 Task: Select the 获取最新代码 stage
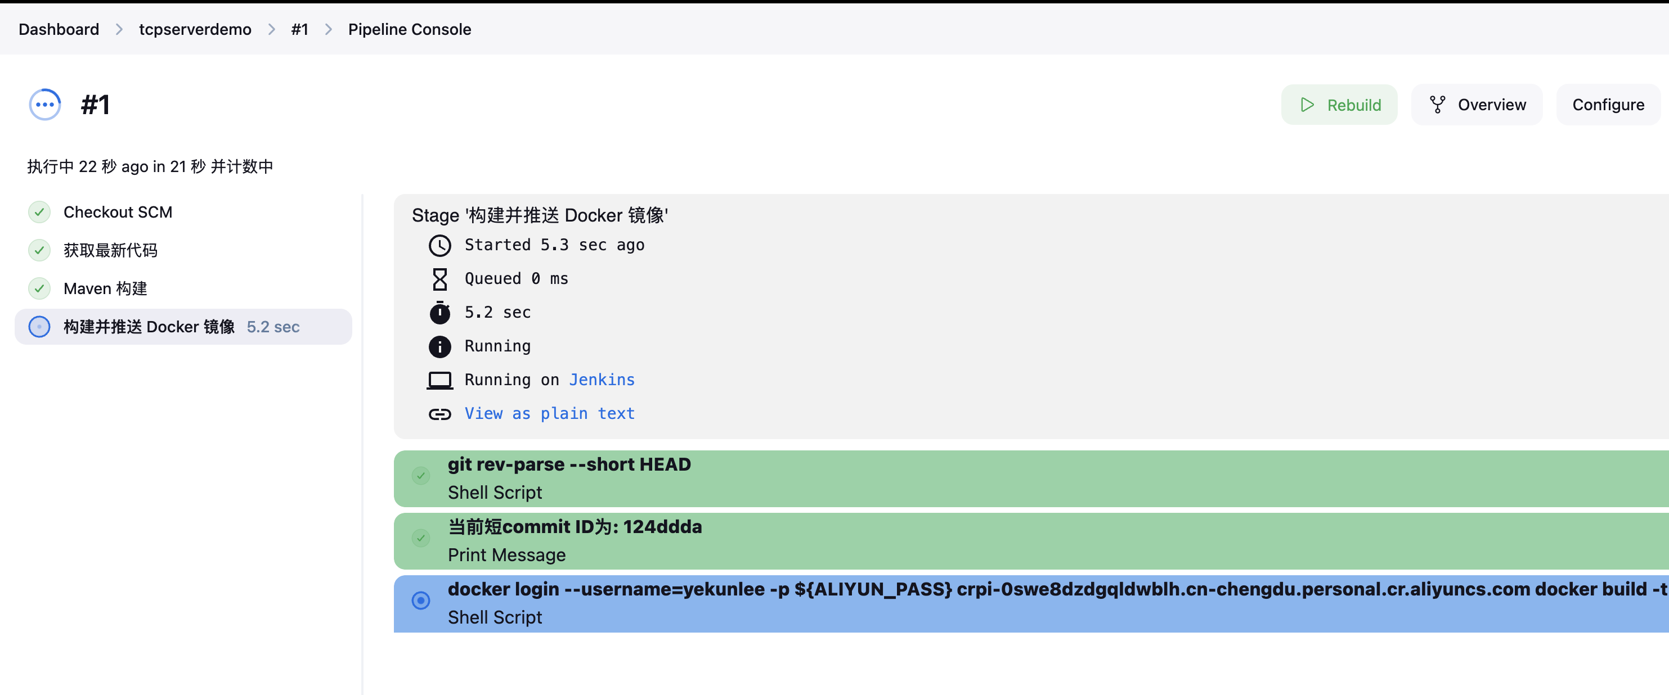click(x=110, y=250)
